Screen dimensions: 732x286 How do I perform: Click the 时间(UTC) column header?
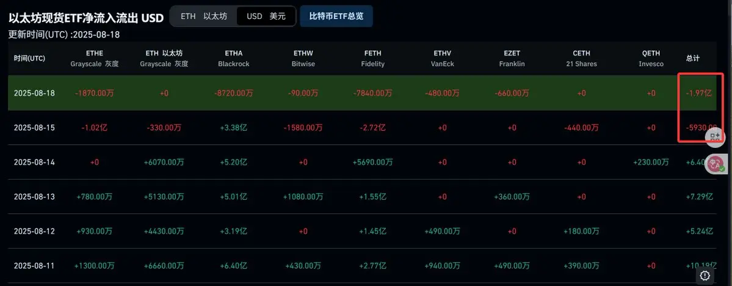[x=29, y=59]
